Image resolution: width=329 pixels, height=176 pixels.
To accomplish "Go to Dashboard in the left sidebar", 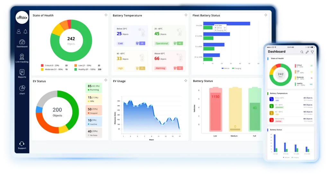I will 22,43.
